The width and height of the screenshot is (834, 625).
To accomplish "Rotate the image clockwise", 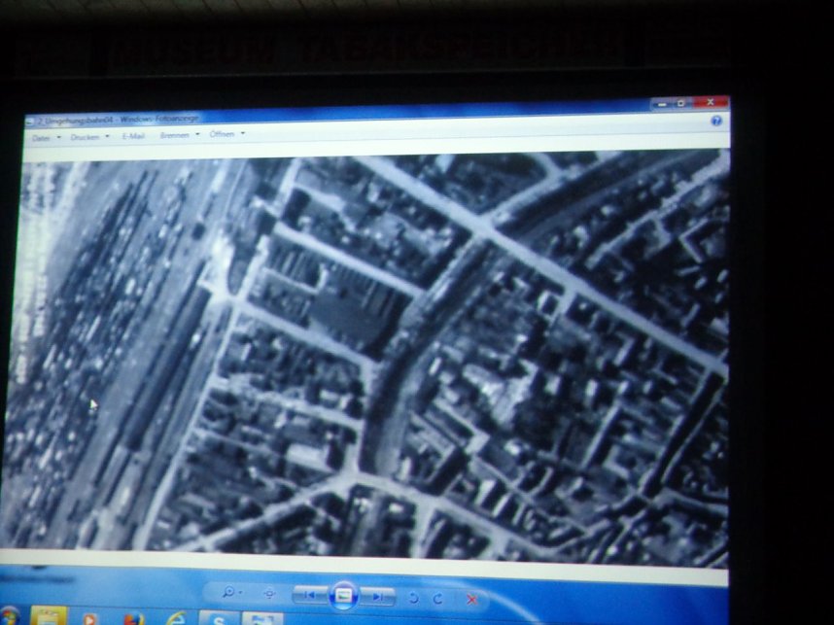I will click(437, 599).
